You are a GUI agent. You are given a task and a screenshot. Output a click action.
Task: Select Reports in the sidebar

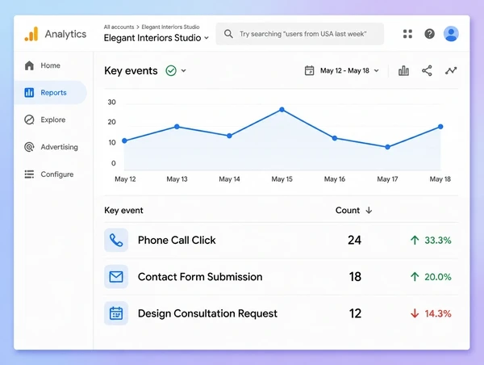[x=50, y=92]
